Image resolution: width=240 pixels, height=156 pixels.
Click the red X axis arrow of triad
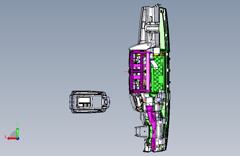tap(12, 139)
